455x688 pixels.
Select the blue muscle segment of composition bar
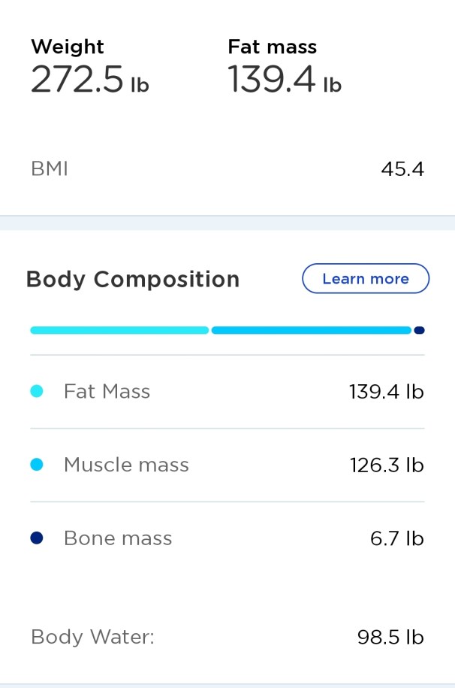(311, 330)
